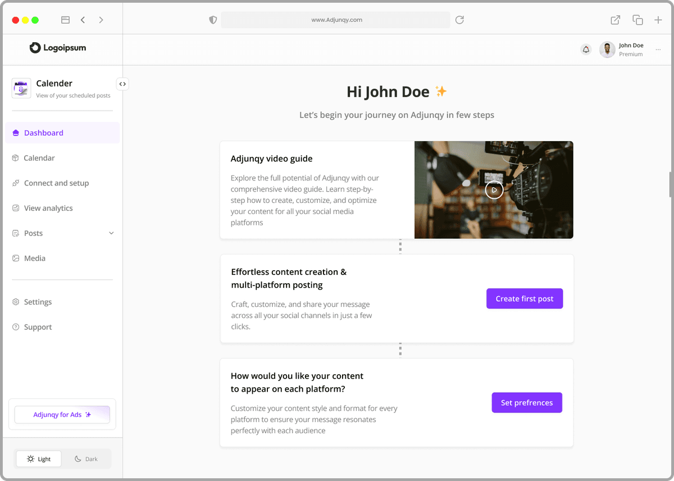Go to Connect and setup
This screenshot has width=674, height=481.
point(56,183)
